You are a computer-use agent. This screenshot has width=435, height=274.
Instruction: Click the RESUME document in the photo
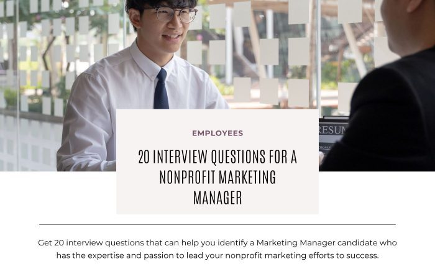(x=333, y=134)
